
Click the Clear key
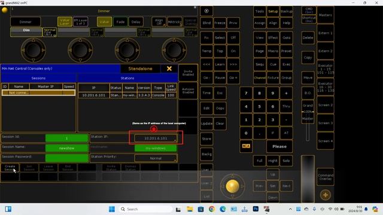(220, 124)
